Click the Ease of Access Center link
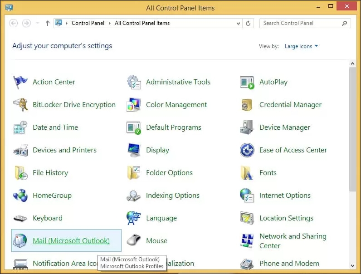 coord(293,150)
